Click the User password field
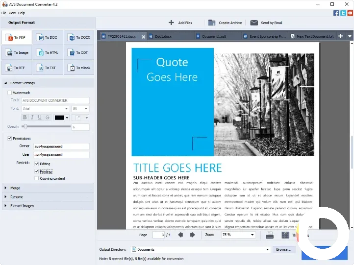 point(61,154)
